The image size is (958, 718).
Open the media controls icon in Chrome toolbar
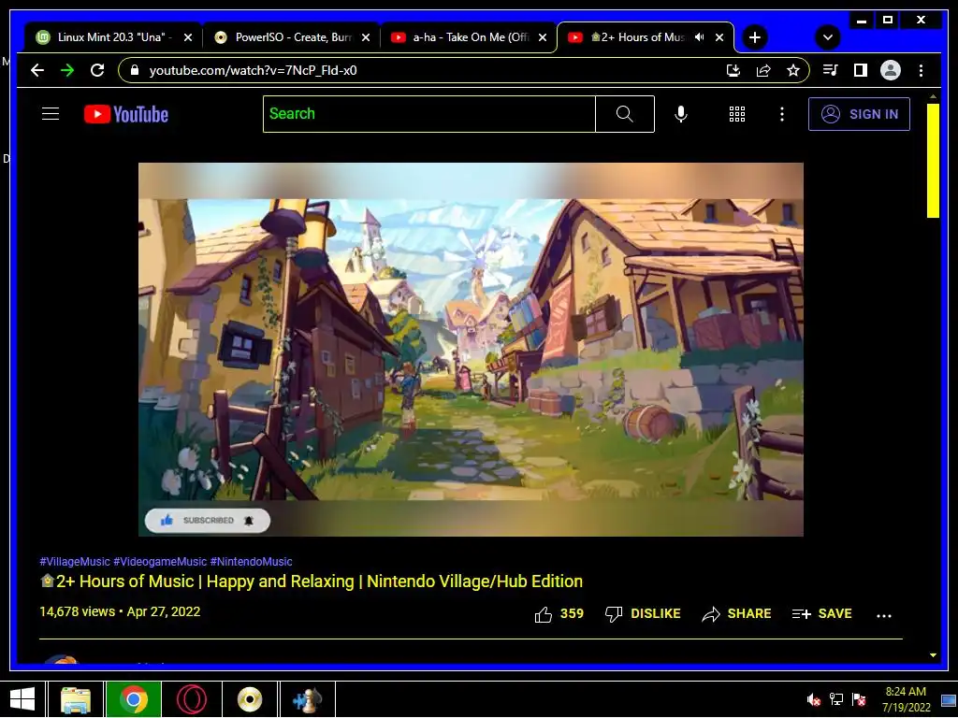[830, 70]
